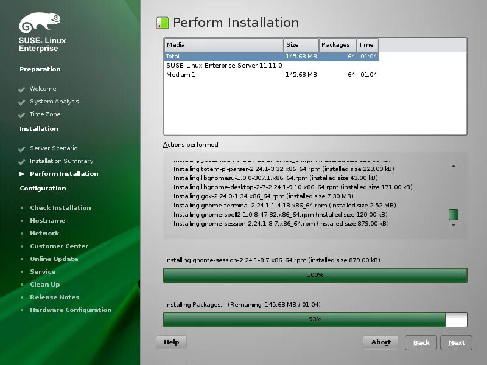Click the gnome-session line in actions log
The width and height of the screenshot is (487, 365).
pos(281,223)
